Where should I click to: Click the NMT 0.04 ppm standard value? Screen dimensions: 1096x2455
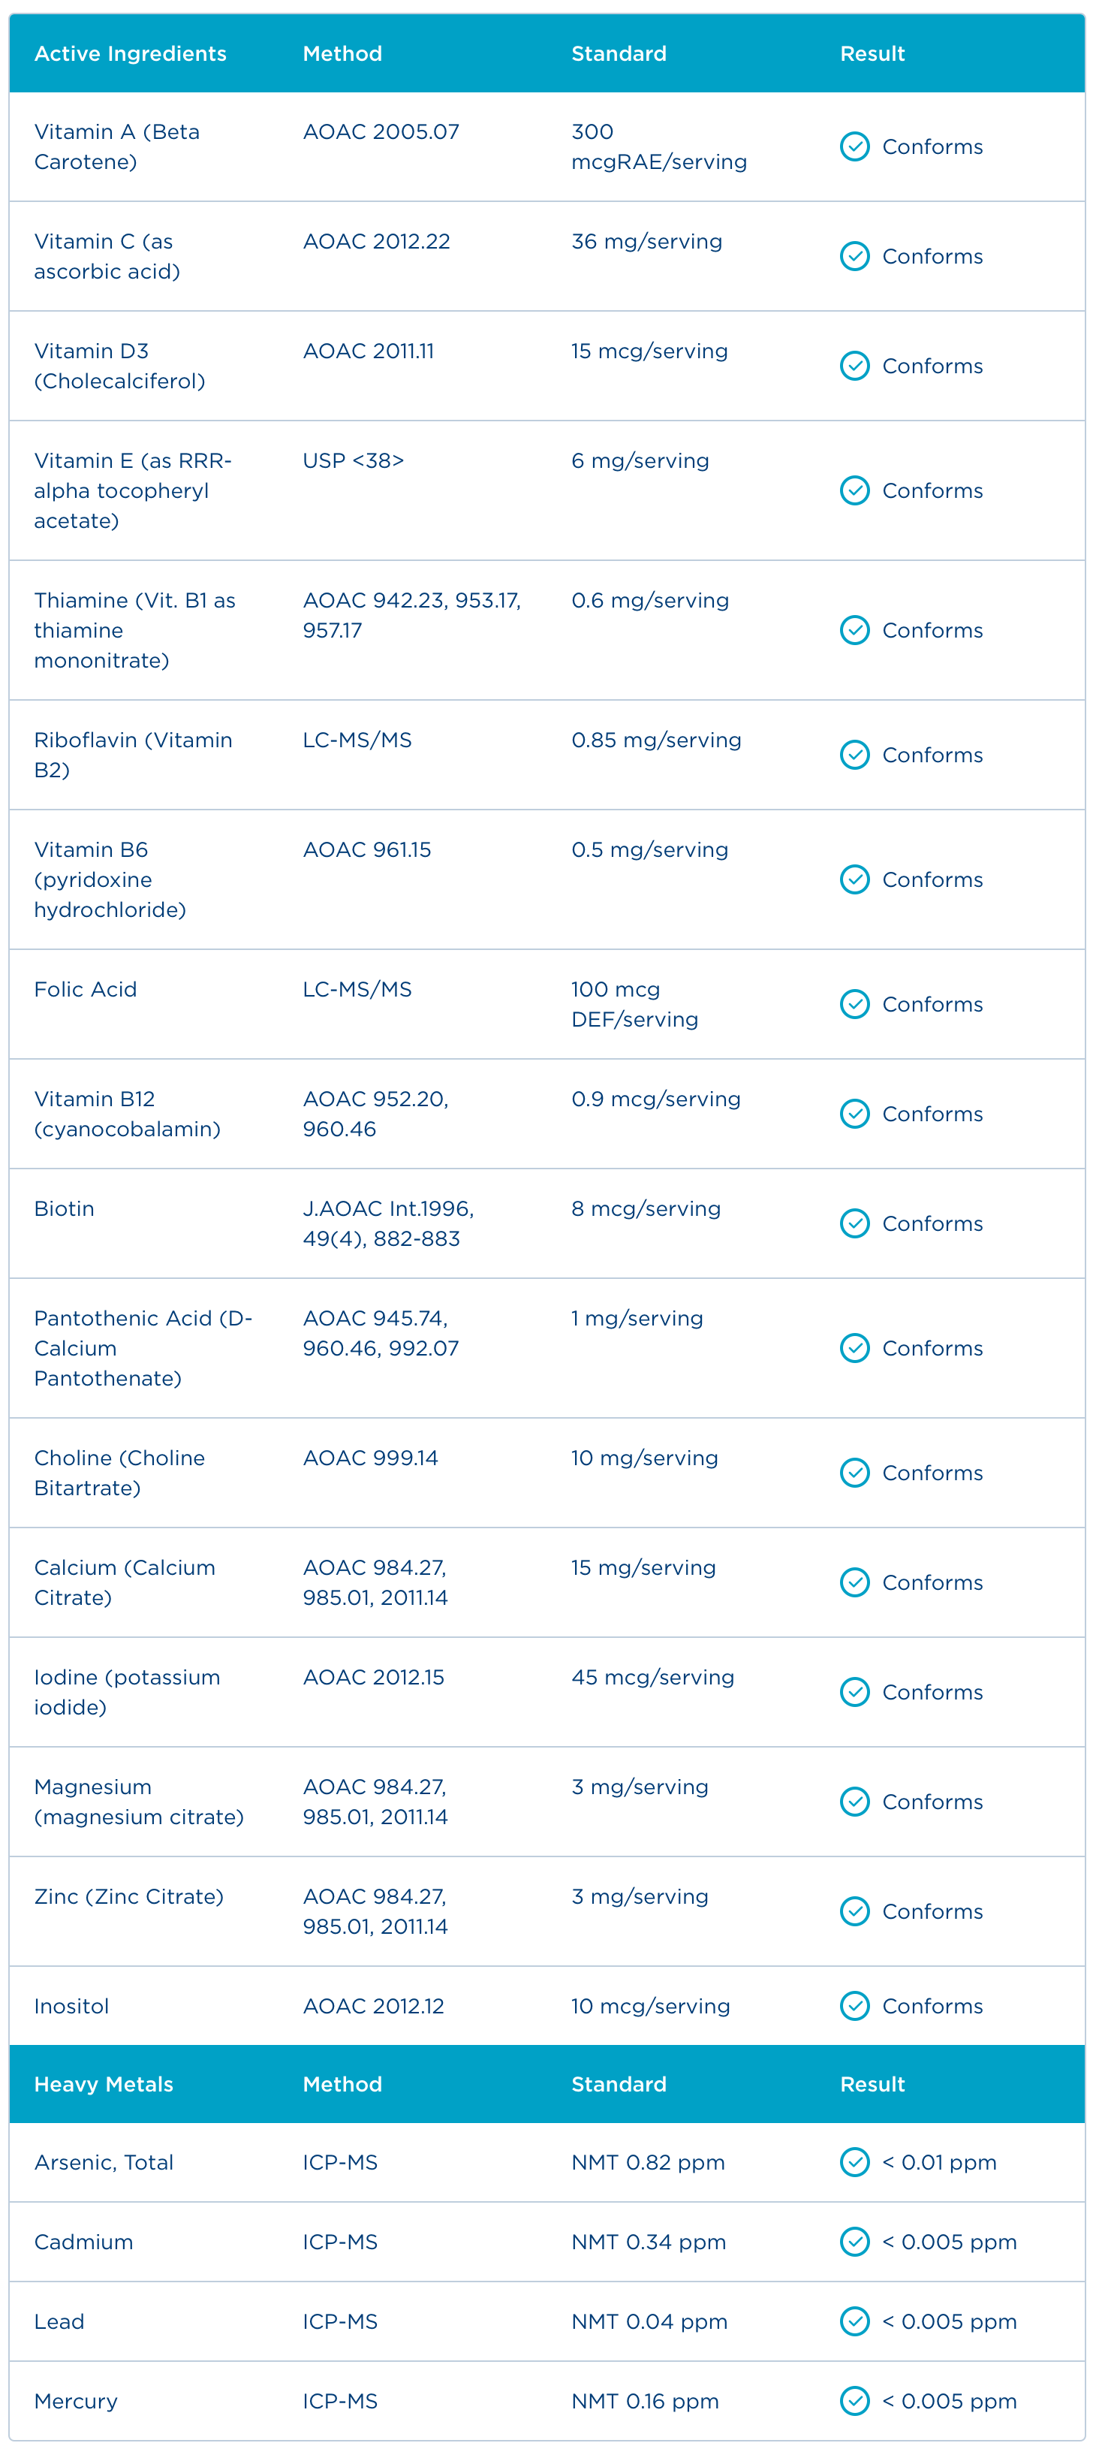[x=649, y=2321]
